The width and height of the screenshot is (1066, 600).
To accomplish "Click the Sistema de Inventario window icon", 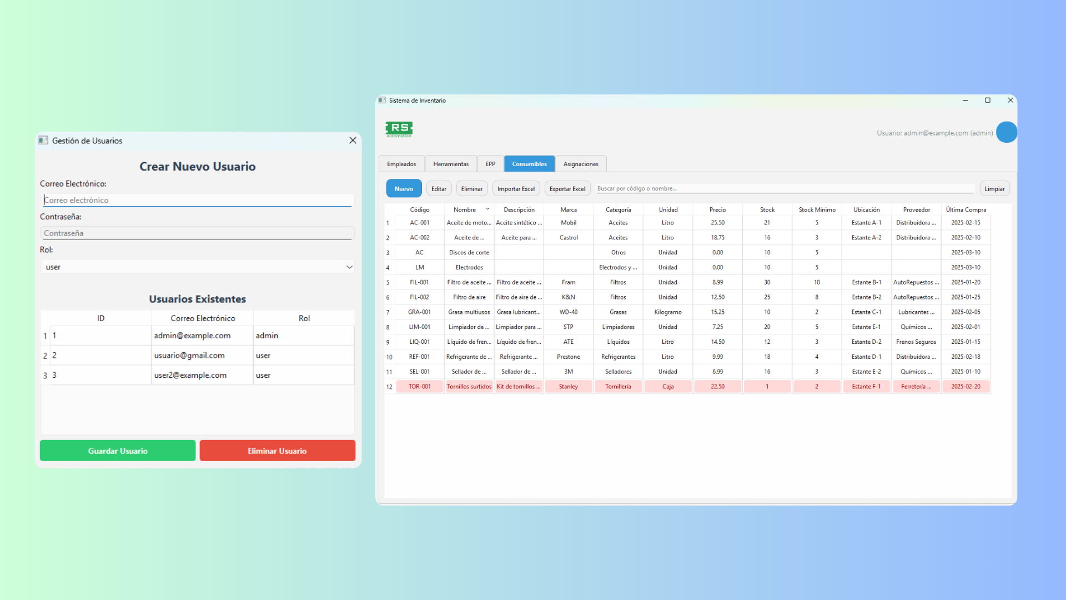I will pos(382,101).
